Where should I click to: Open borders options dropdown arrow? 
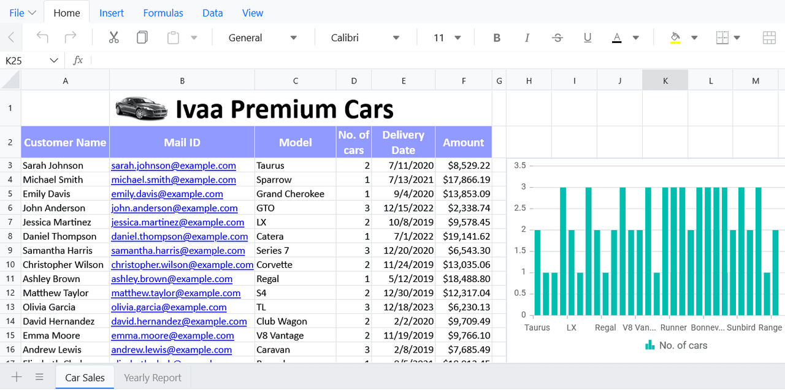(737, 38)
